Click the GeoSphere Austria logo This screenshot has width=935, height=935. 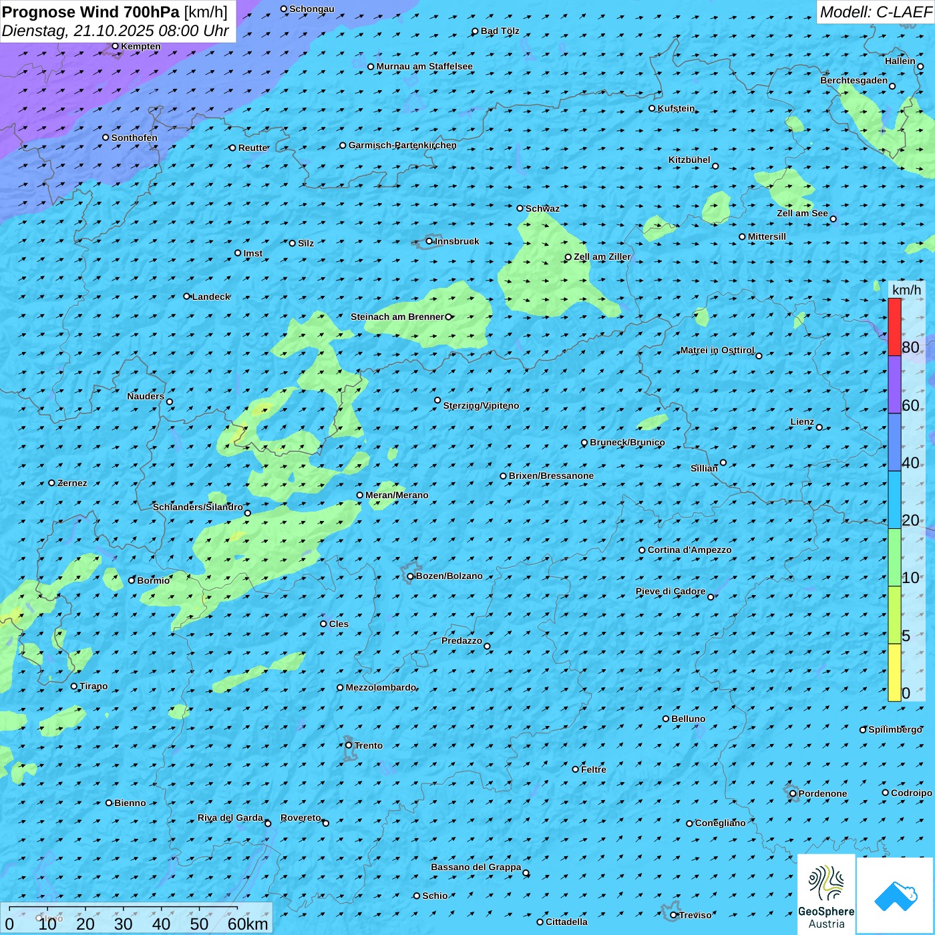pos(826,894)
